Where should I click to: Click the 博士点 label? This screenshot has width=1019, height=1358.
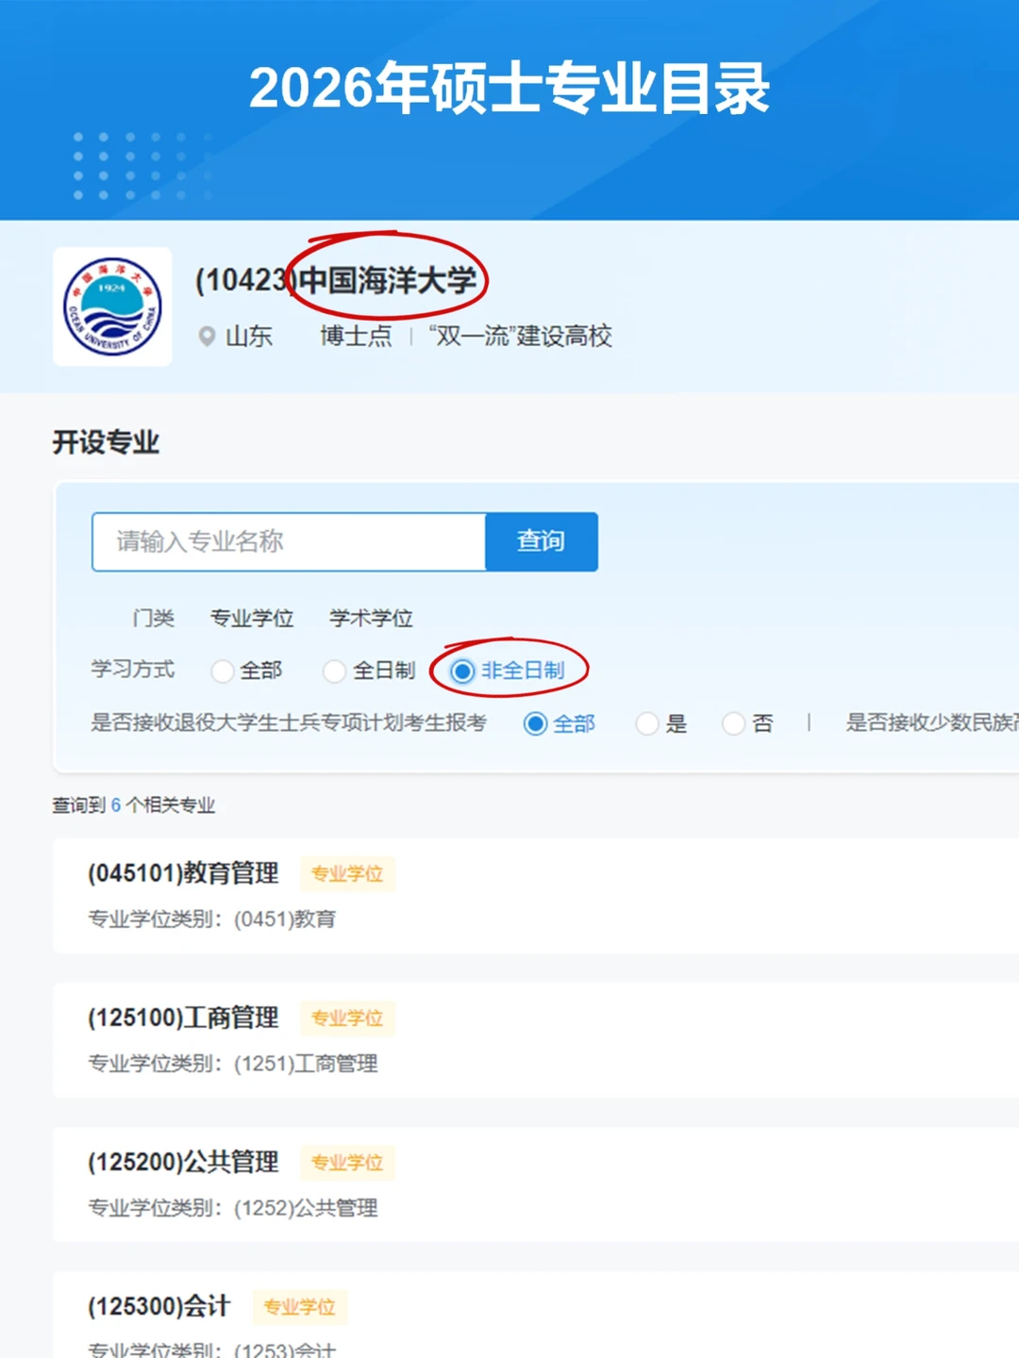357,337
